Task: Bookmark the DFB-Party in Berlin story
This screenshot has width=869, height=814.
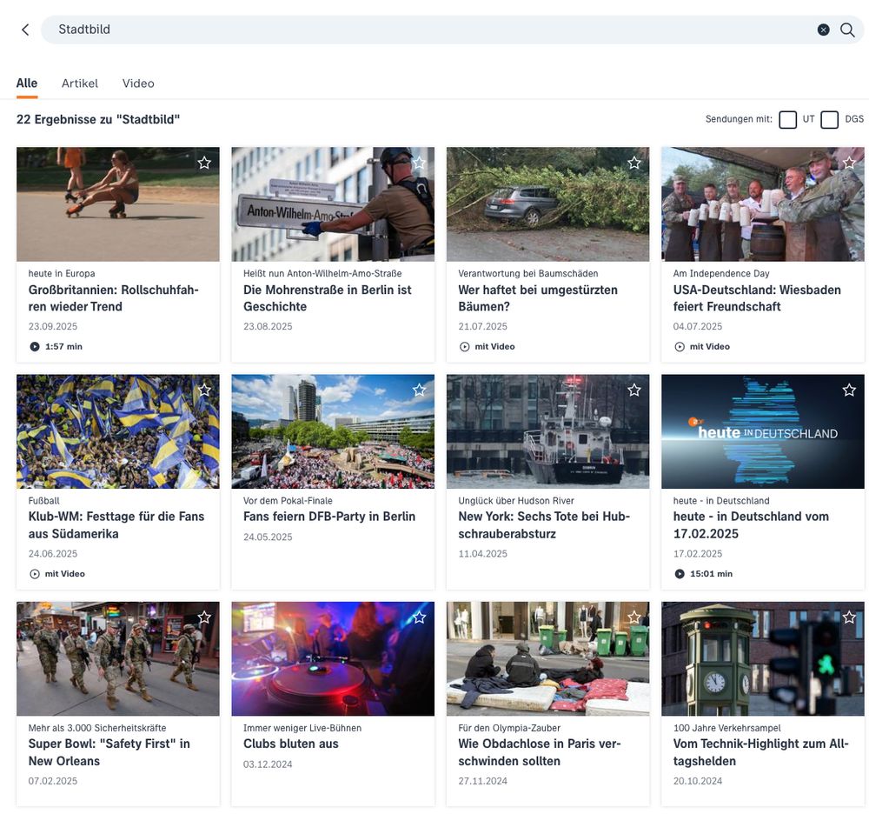Action: pos(420,390)
